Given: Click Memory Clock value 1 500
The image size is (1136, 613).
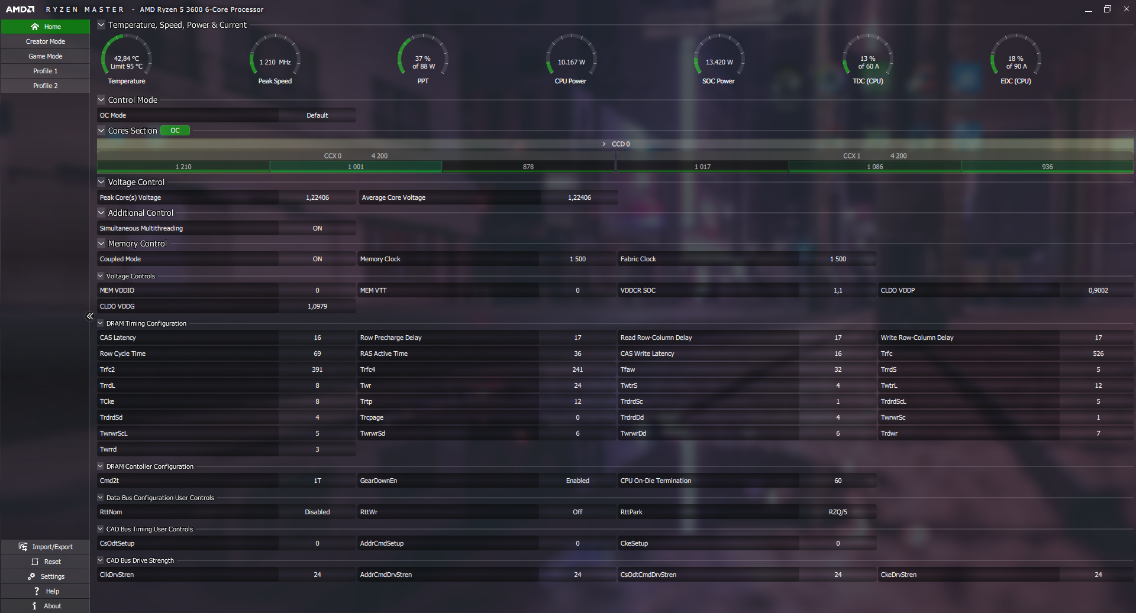Looking at the screenshot, I should [577, 259].
